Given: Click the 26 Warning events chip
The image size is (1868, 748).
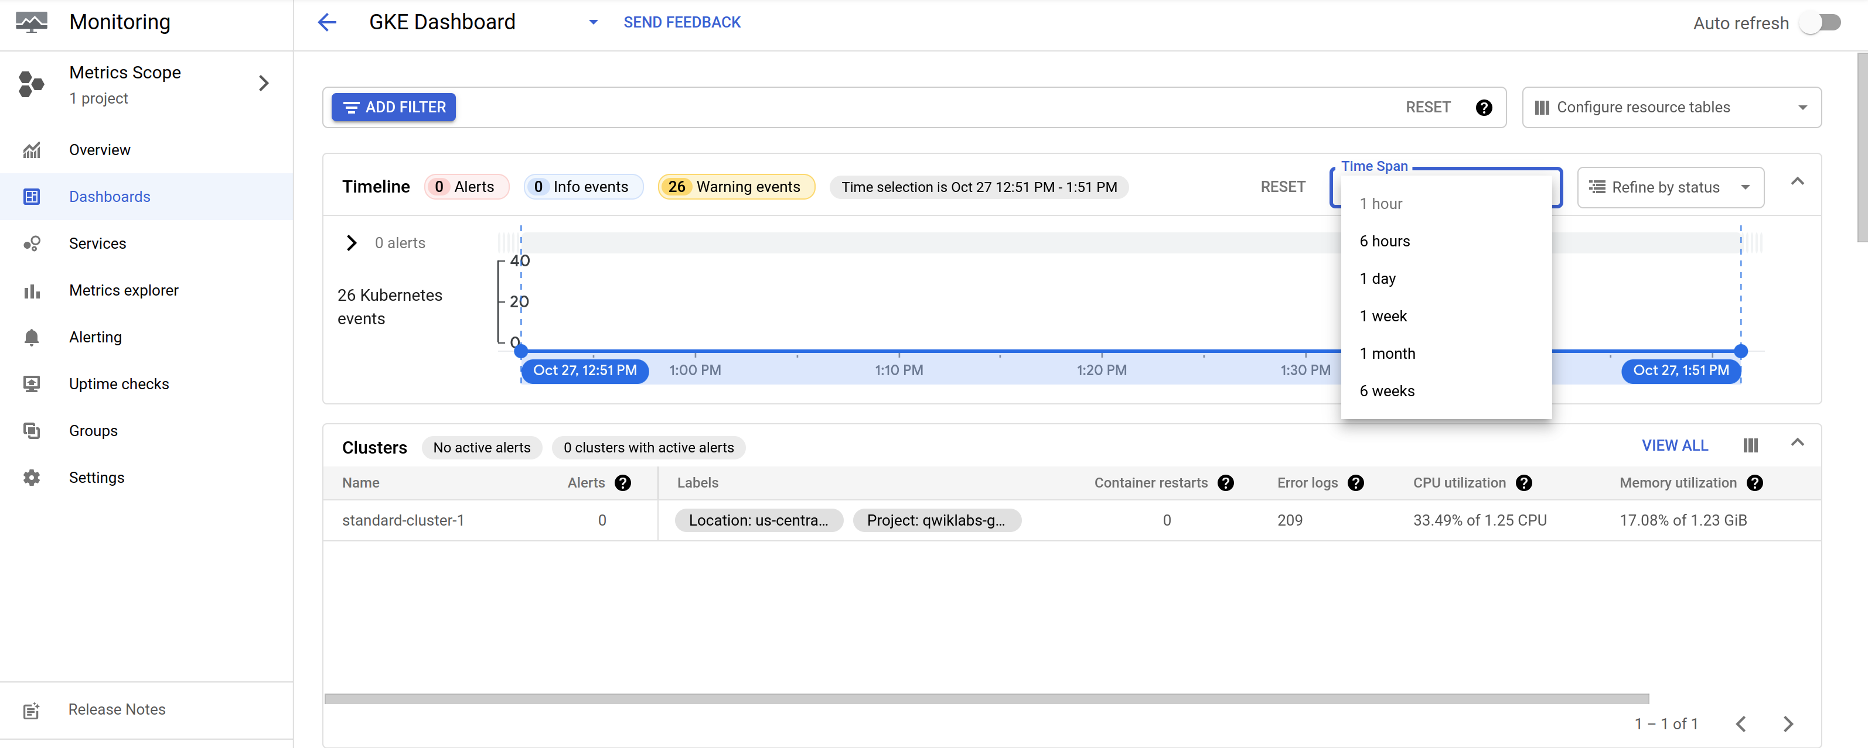Looking at the screenshot, I should click(x=736, y=187).
